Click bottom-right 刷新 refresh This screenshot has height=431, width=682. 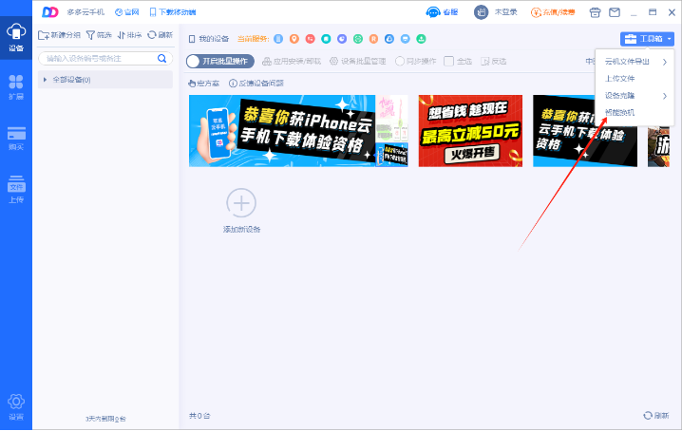pyautogui.click(x=656, y=416)
